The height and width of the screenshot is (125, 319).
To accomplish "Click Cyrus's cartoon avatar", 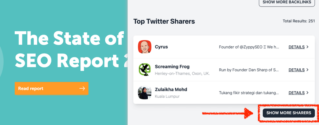I will click(x=145, y=47).
